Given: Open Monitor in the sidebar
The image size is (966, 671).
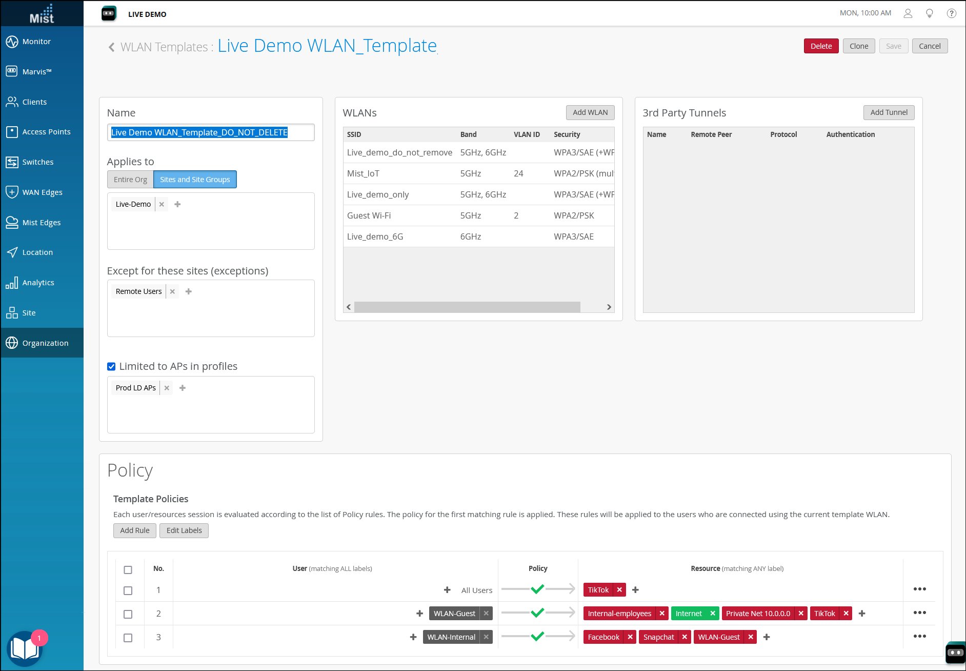Looking at the screenshot, I should click(x=42, y=42).
